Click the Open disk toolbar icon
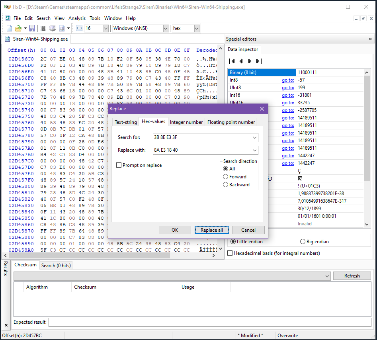Viewport: 377px width, 340px height. (52, 28)
